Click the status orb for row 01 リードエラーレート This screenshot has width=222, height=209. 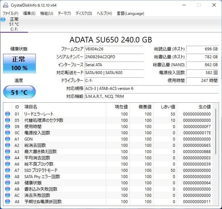[x=8, y=114]
